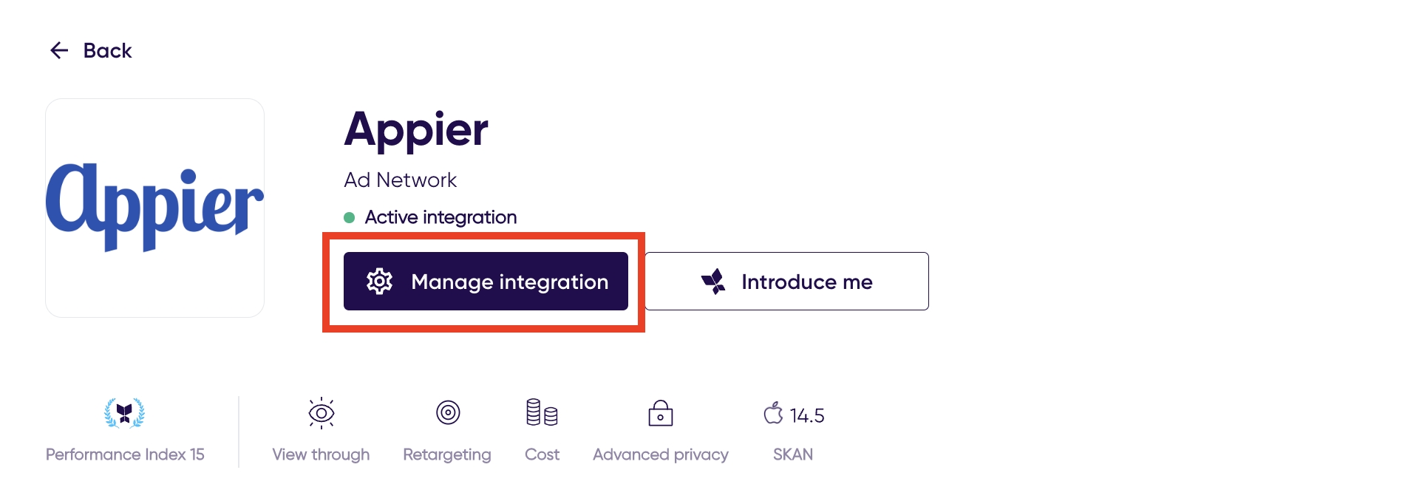Click the Advanced privacy lock icon
Viewport: 1425px width, 504px height.
tap(661, 413)
